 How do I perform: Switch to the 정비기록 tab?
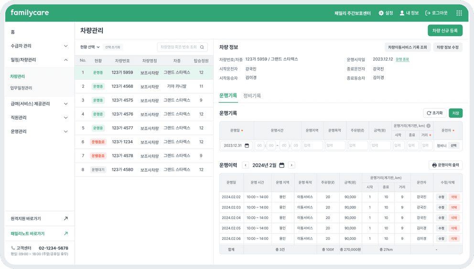[252, 95]
